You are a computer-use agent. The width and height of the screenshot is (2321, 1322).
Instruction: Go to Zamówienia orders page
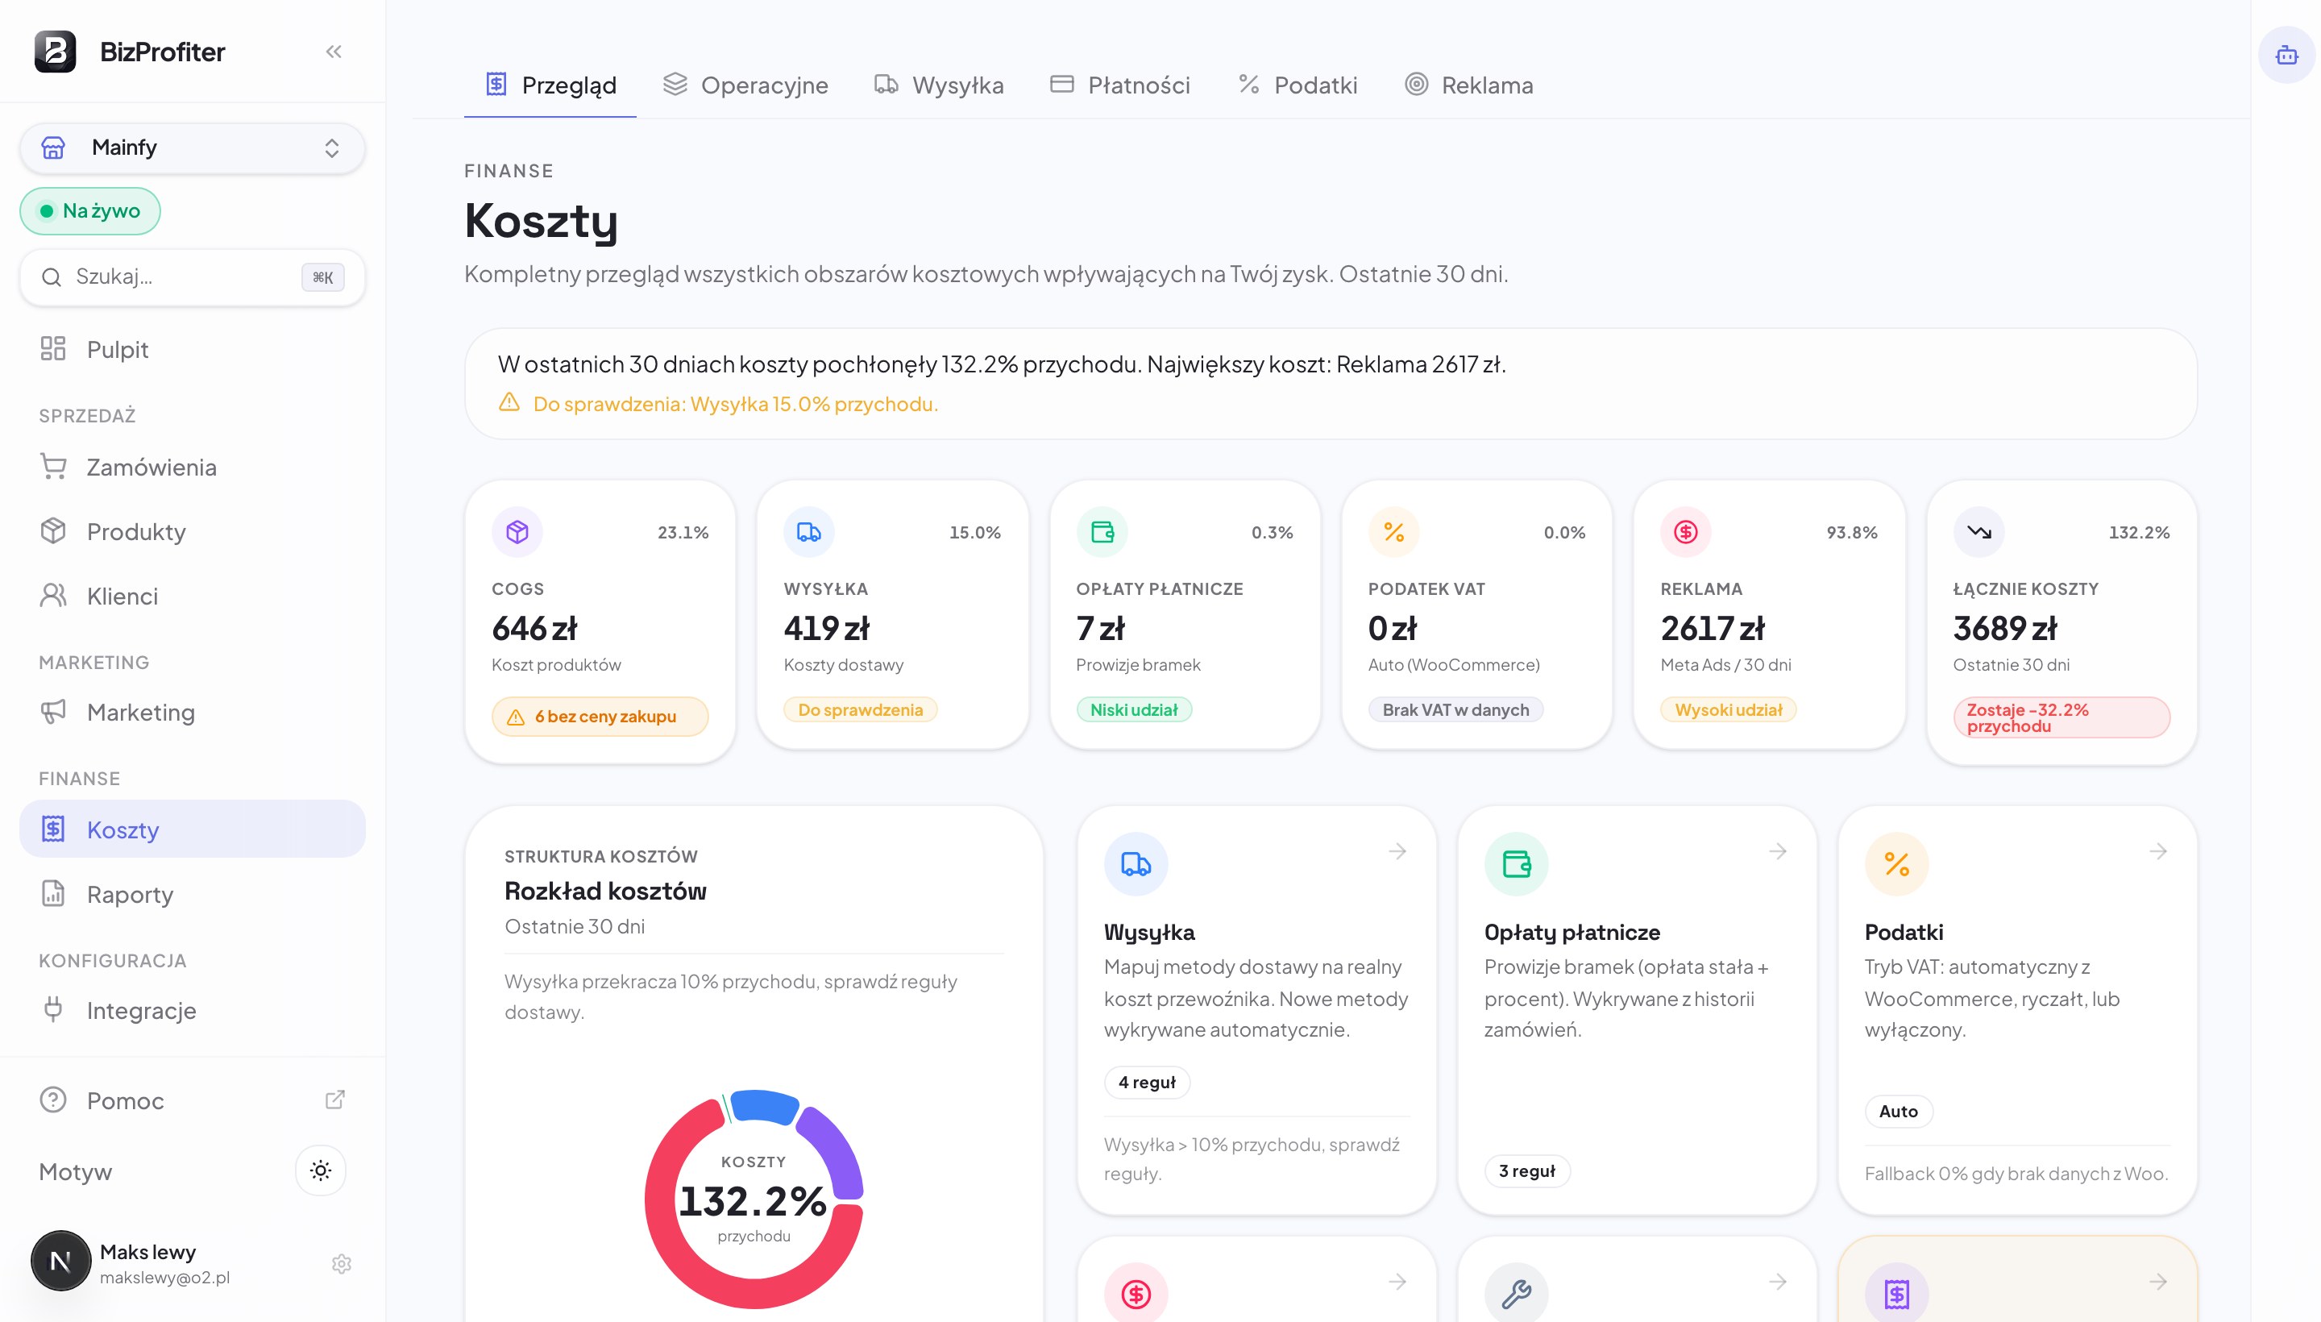[193, 467]
